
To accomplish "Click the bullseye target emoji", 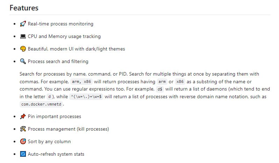I will click(x=23, y=142).
